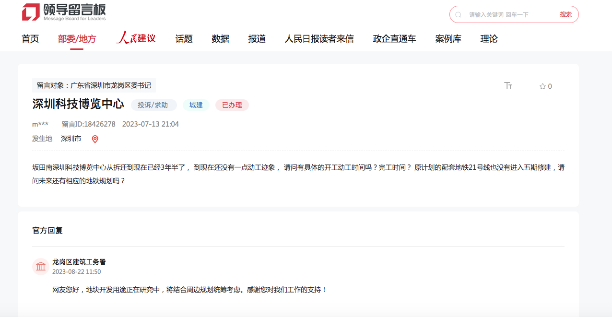This screenshot has height=317, width=612.
Task: Go to 首页 in navigation
Action: tap(30, 39)
